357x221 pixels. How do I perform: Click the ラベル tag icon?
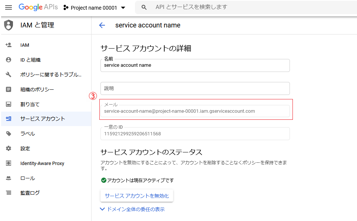point(9,133)
